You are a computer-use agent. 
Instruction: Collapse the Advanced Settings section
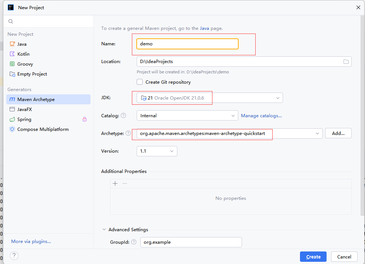tap(104, 230)
